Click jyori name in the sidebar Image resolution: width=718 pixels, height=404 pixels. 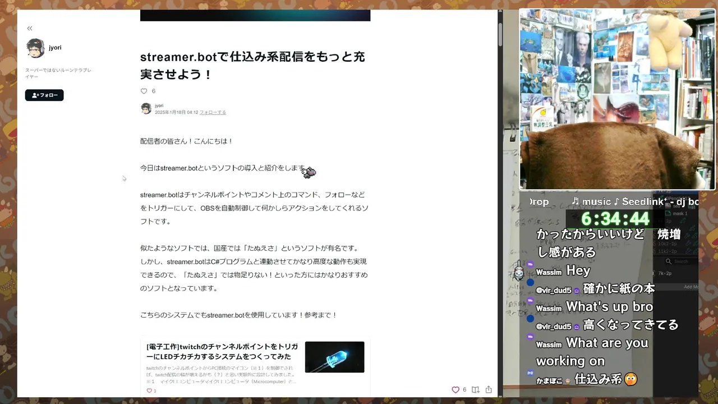[55, 48]
